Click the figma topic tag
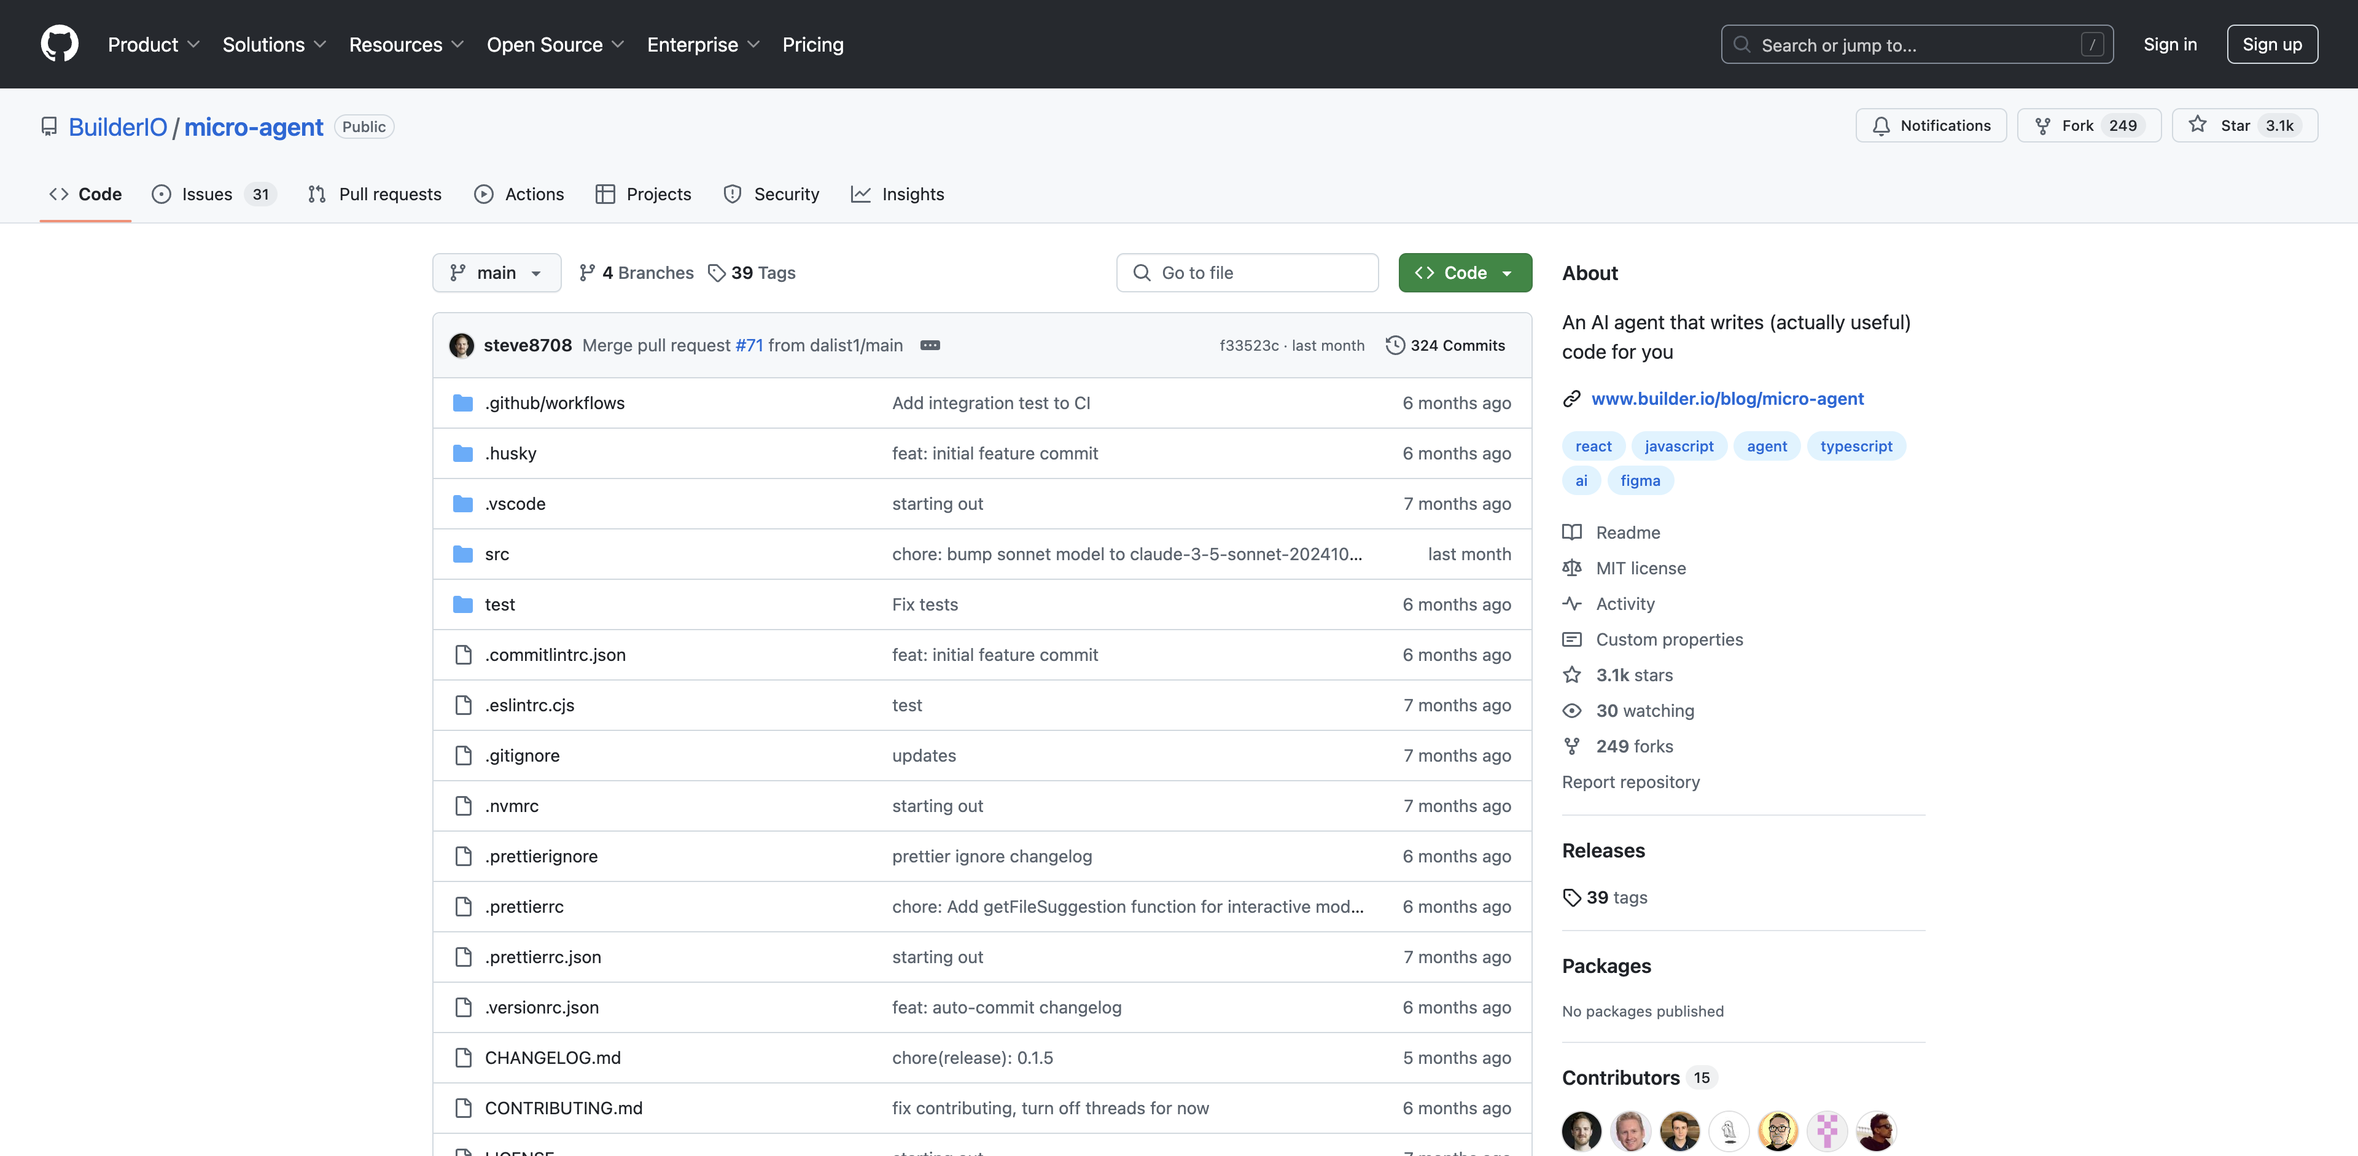The width and height of the screenshot is (2358, 1156). [1640, 480]
